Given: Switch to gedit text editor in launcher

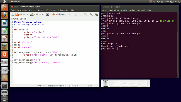Looking at the screenshot, I should coord(4,70).
